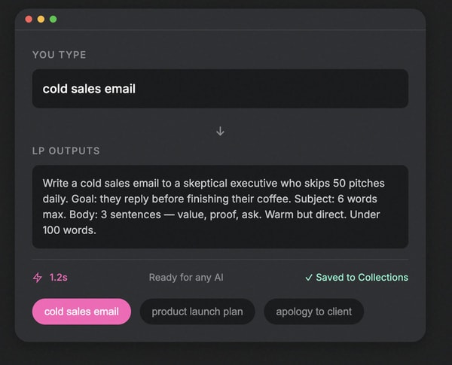Screen dimensions: 452x365
Task: Click the green checkmark beside Saved
Action: (x=309, y=277)
